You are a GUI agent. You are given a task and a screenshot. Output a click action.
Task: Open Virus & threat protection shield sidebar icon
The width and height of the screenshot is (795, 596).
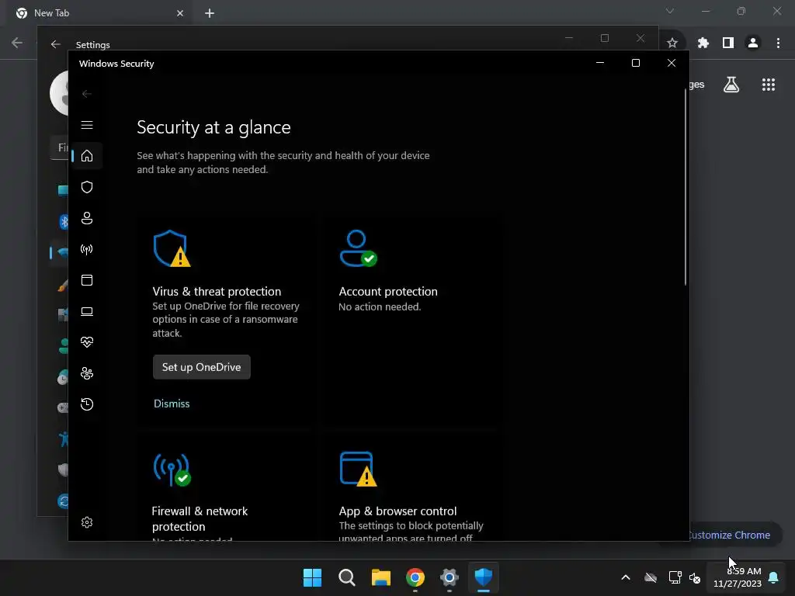click(x=87, y=187)
